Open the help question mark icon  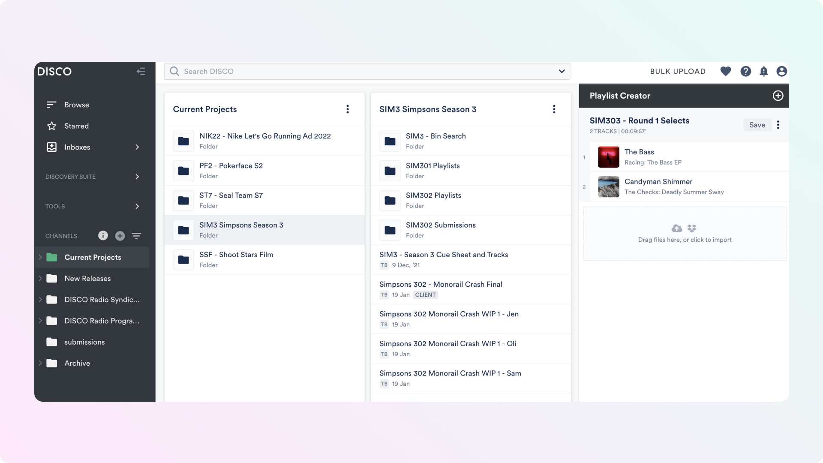click(745, 71)
